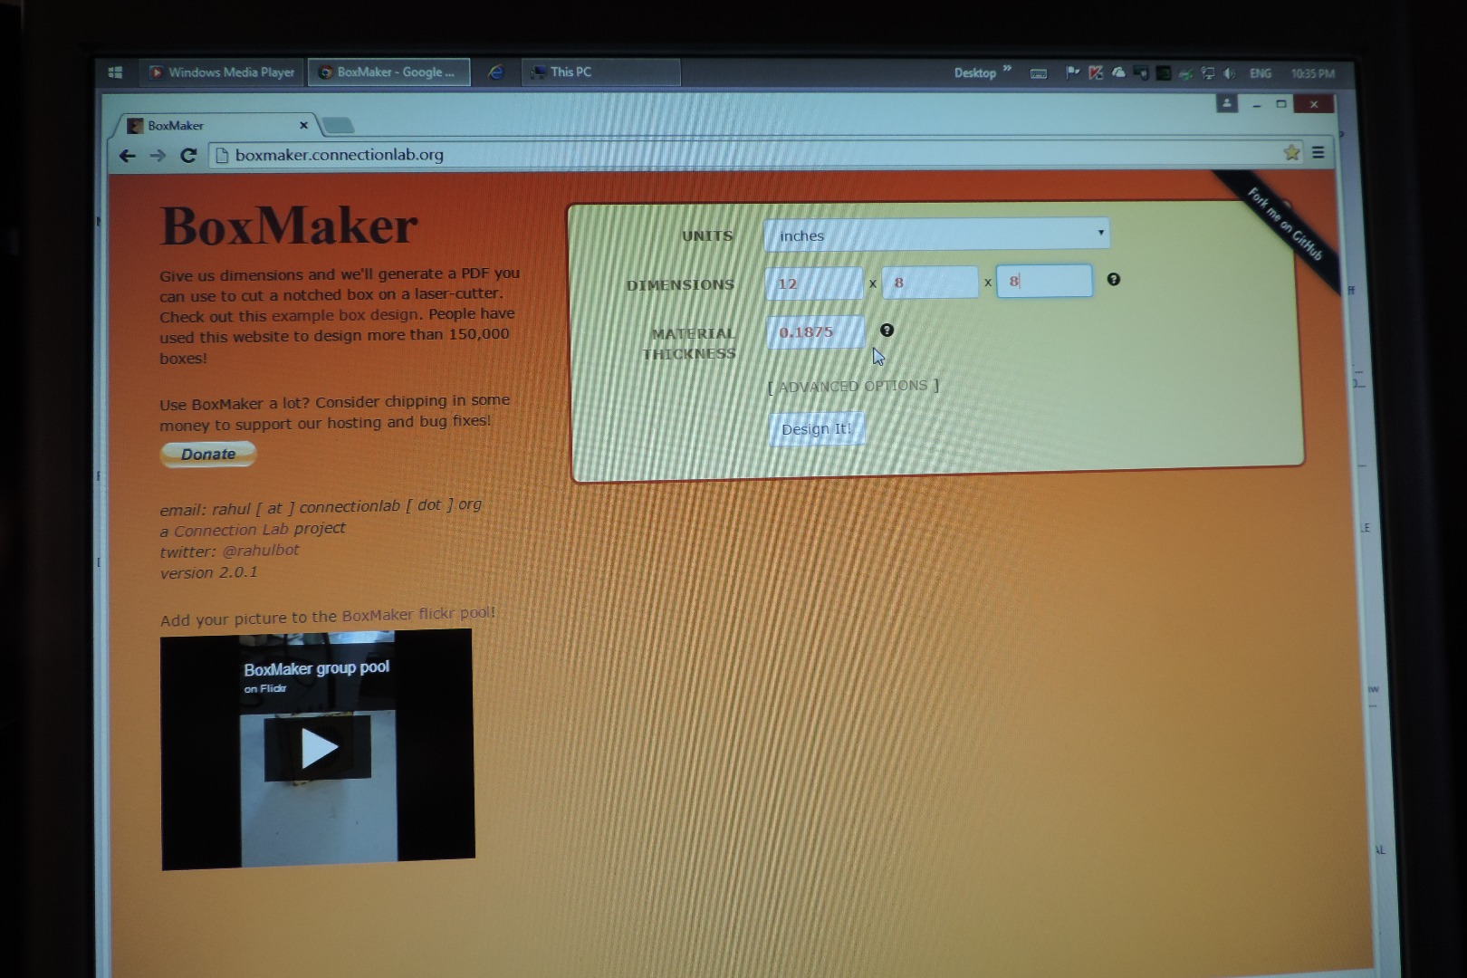The image size is (1467, 978).
Task: Select BoxMaker Google Chrome taskbar item
Action: point(389,72)
